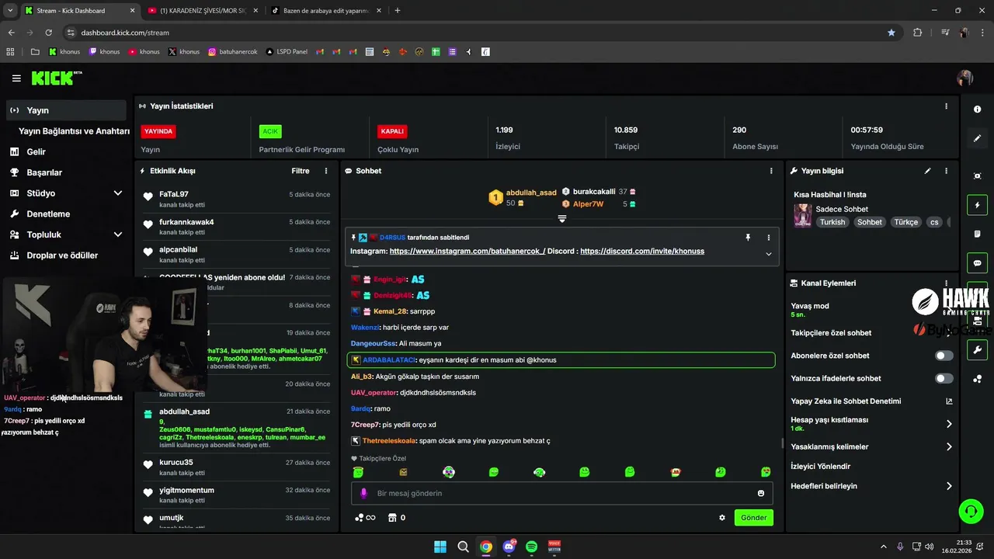
Task: Open Yasaklanmış kelimeler settings arrow
Action: [x=949, y=446]
